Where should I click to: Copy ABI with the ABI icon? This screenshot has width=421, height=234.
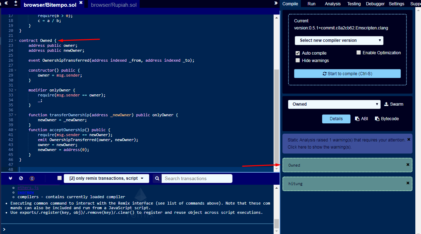[361, 119]
